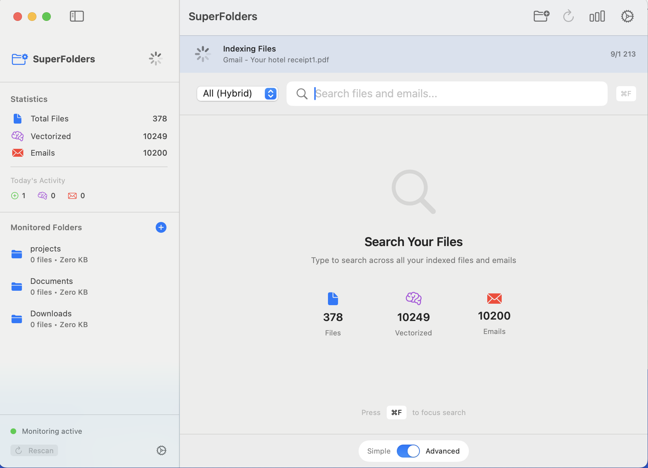Click the SuperFolders folder-gear icon
Image resolution: width=648 pixels, height=468 pixels.
click(x=19, y=59)
